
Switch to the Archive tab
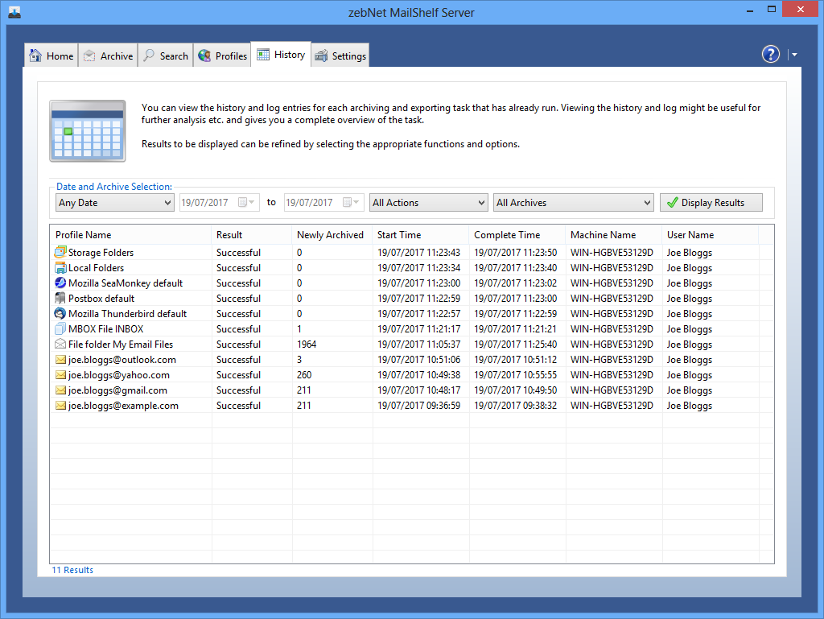tap(108, 56)
